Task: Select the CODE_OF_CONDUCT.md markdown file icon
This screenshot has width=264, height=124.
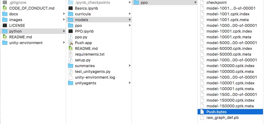Action: click(x=5, y=8)
